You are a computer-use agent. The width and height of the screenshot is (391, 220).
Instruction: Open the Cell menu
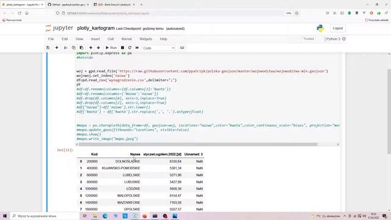[x=111, y=39]
